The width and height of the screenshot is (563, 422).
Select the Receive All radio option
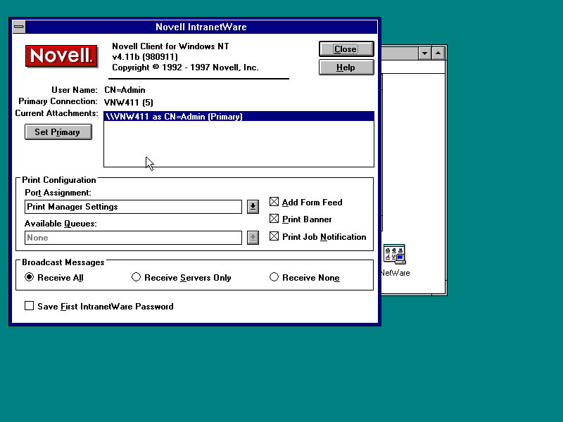tap(29, 277)
